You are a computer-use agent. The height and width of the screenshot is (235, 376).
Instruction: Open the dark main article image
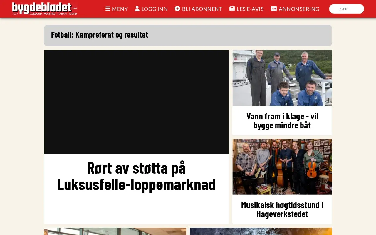click(136, 102)
